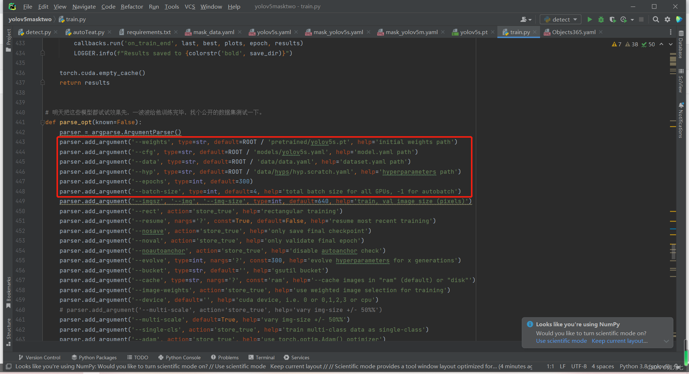The width and height of the screenshot is (689, 374).
Task: Click Keep current layout link
Action: (x=620, y=341)
